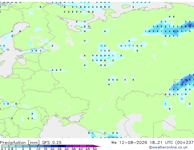The image size is (194, 150).
Task: Click the "35" legend scale label
Action: [73, 149]
